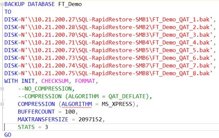The width and height of the screenshot is (219, 138).
Task: Click the STATS value 3
Action: (47, 127)
